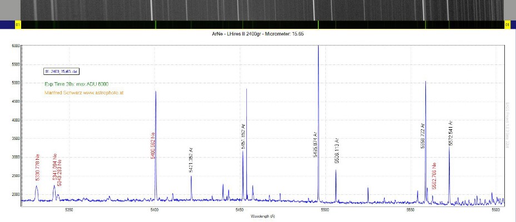Click the 5500 y-axis tick label
516x222 pixels.
[15, 64]
